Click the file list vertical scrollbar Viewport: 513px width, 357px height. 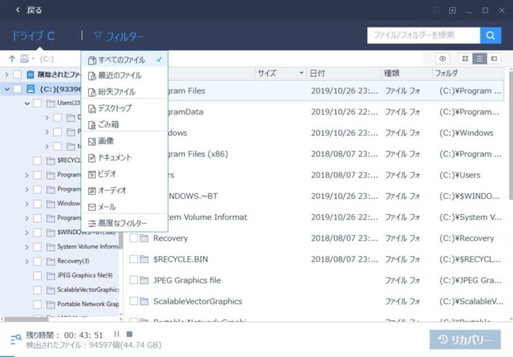pos(510,135)
